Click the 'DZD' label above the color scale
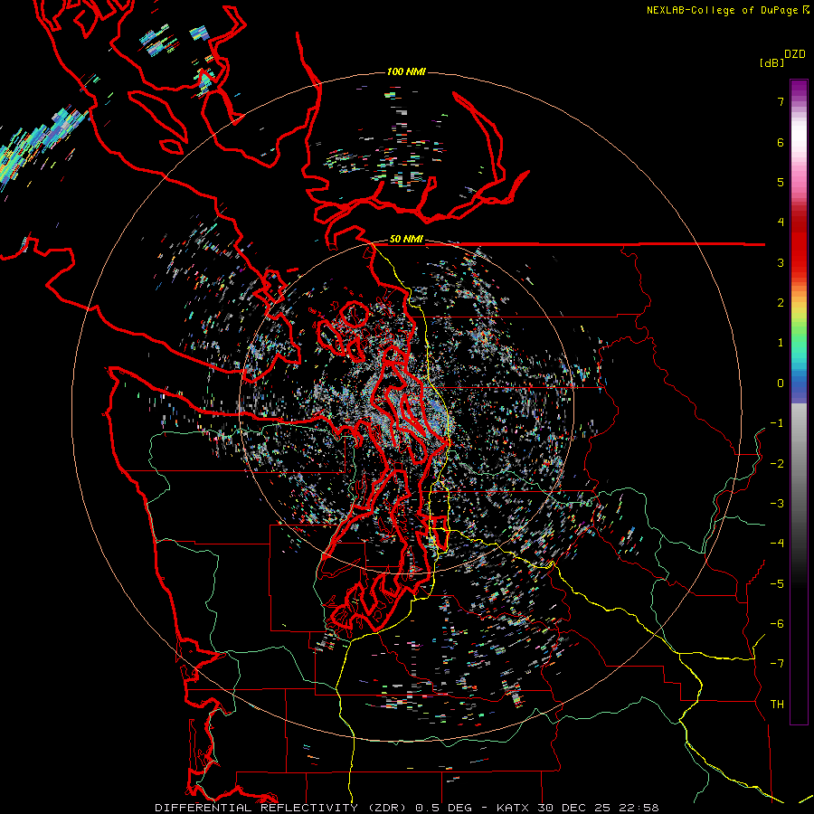 (795, 54)
